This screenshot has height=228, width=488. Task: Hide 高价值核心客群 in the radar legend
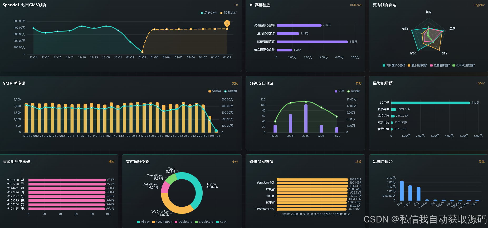click(394, 65)
